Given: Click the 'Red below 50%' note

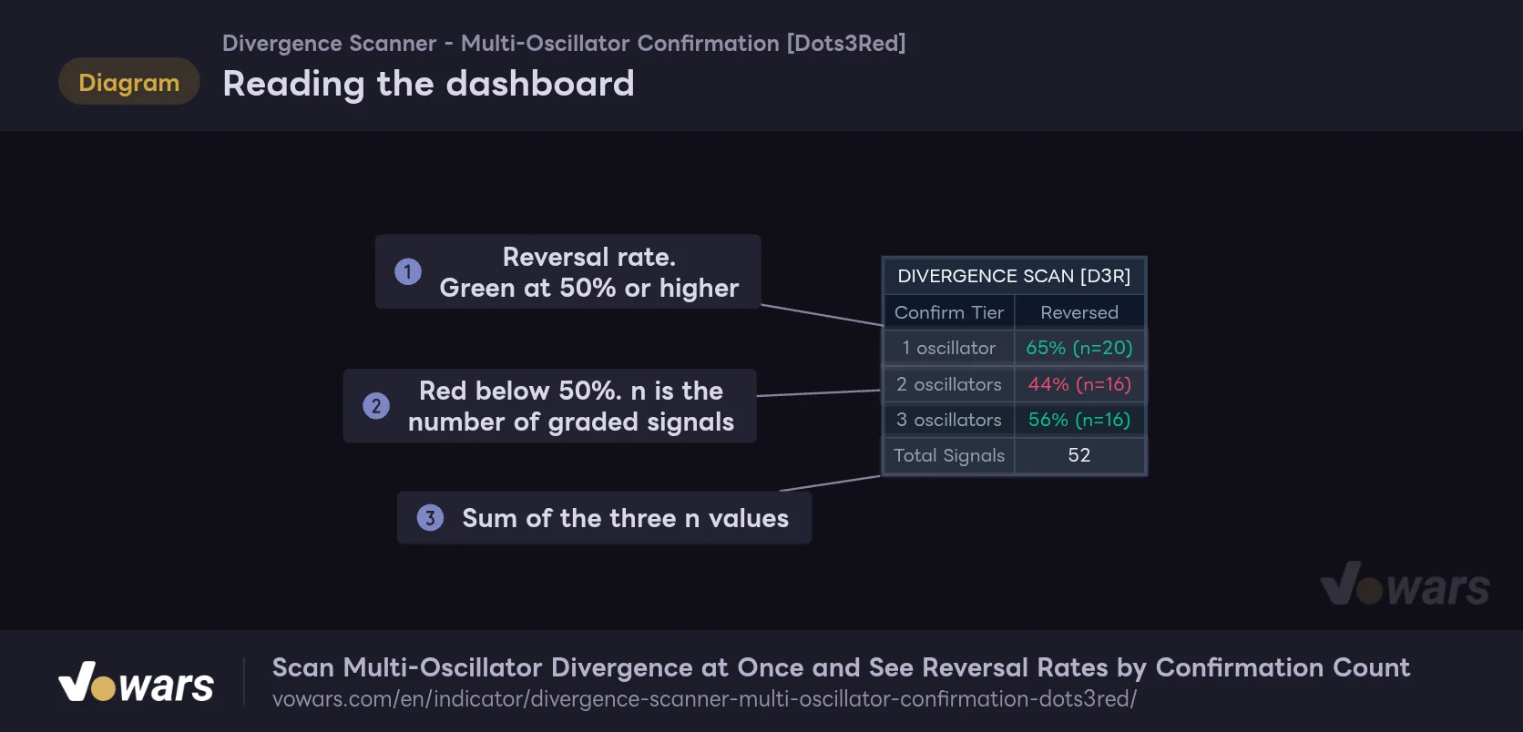Looking at the screenshot, I should tap(550, 406).
